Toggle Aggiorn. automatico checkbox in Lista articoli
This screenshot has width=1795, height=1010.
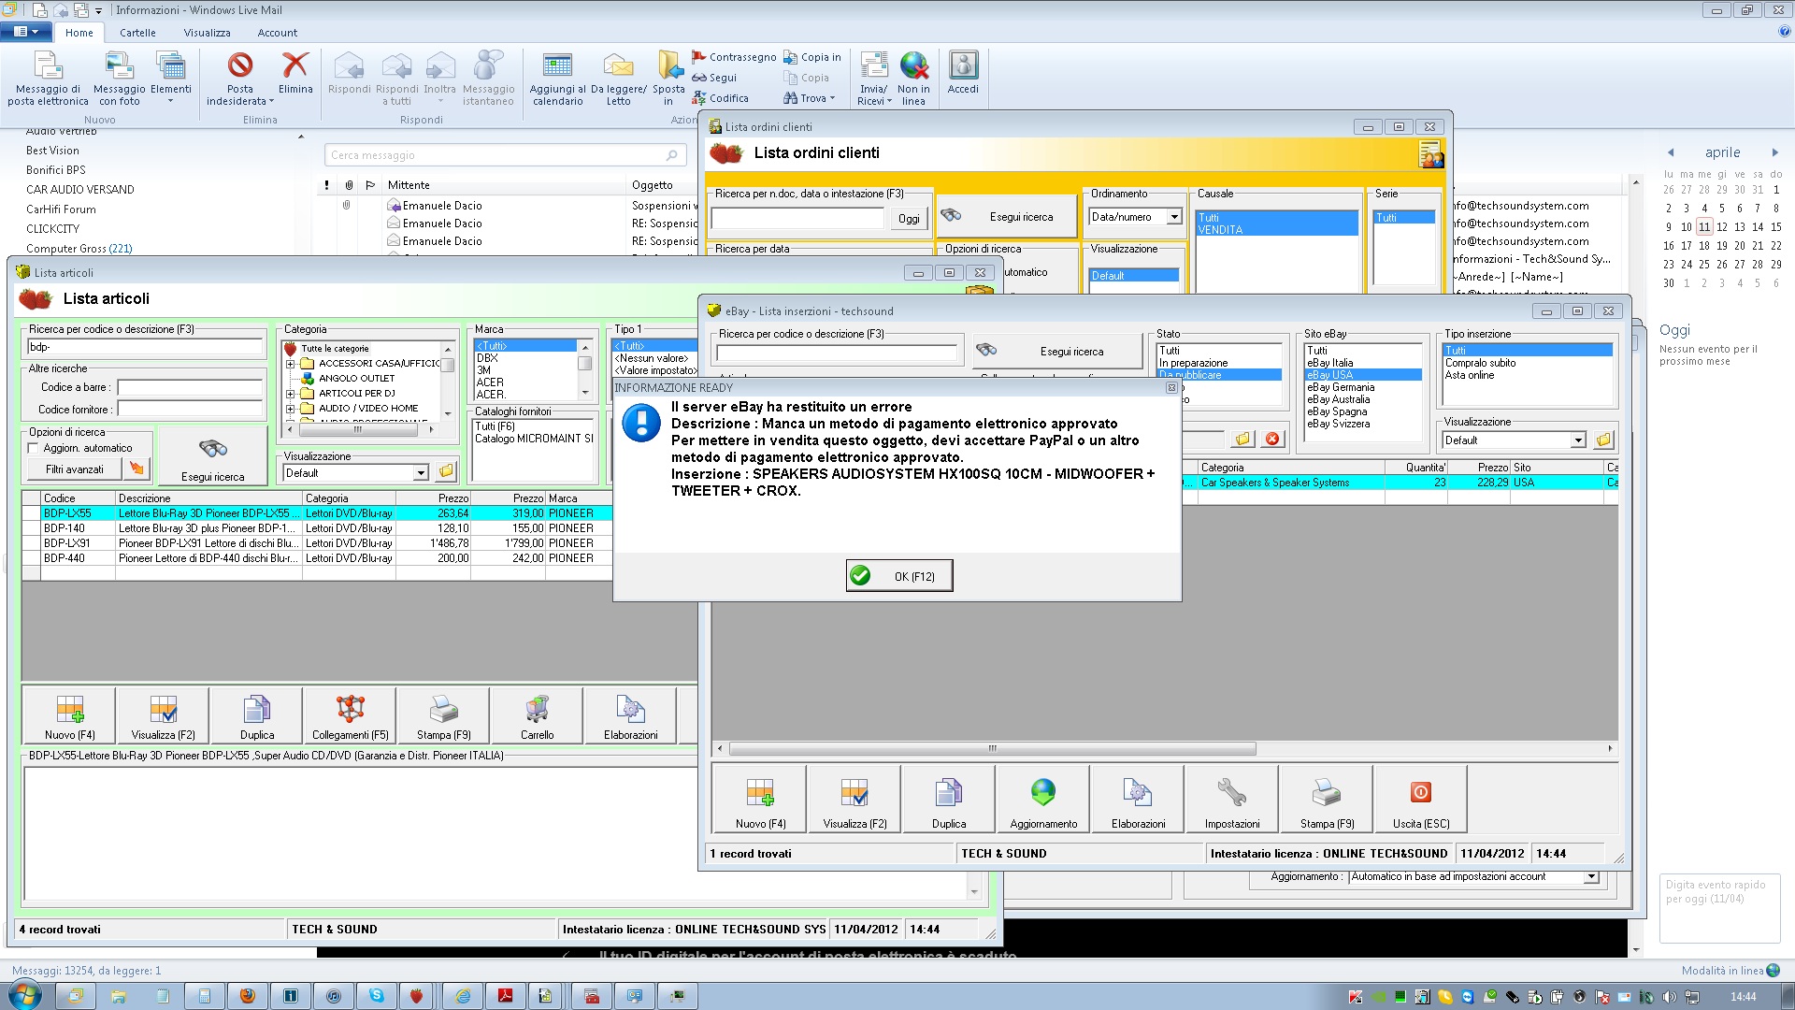[x=33, y=448]
